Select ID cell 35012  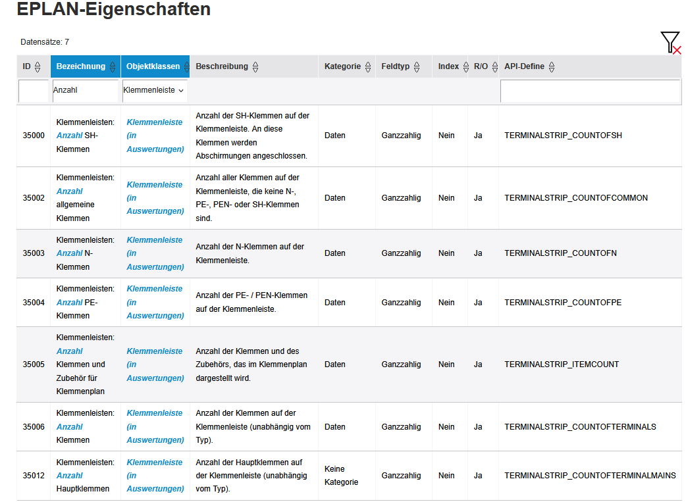point(34,475)
